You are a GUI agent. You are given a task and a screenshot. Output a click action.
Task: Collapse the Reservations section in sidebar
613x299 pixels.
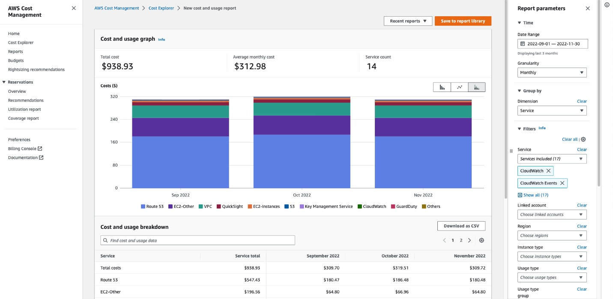coord(4,82)
